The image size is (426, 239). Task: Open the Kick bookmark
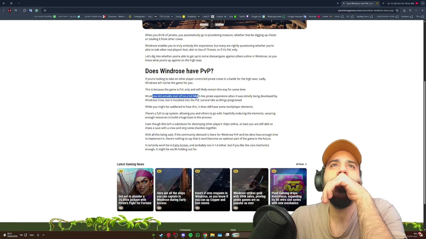[x=233, y=17]
